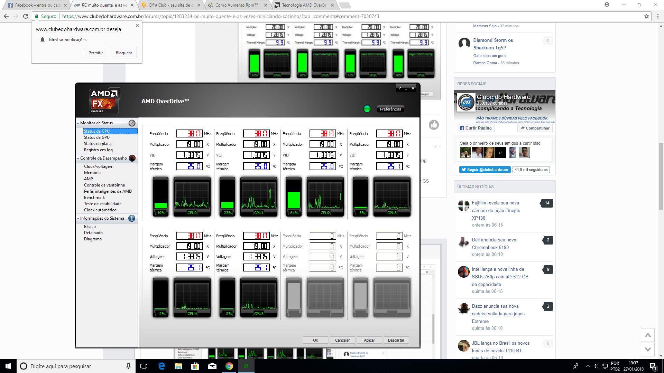Click the AMD FX Unlocked logo
This screenshot has width=664, height=373.
pos(104,101)
